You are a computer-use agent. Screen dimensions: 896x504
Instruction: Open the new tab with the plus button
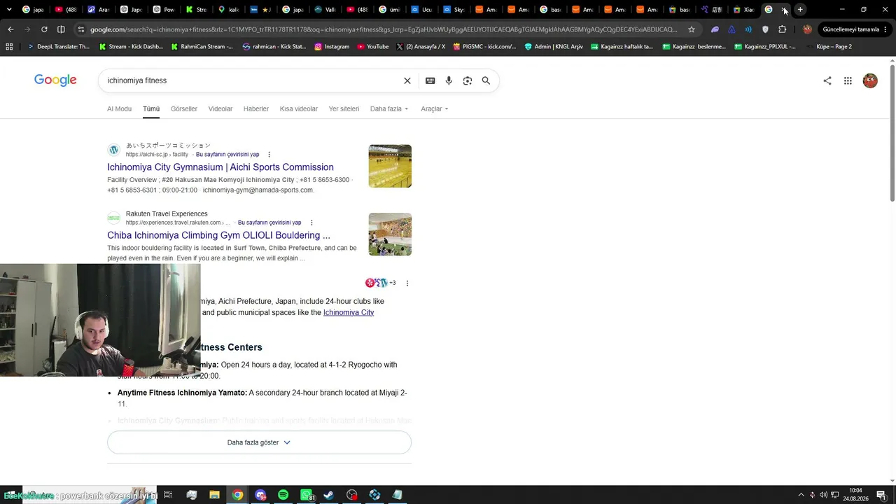(800, 10)
